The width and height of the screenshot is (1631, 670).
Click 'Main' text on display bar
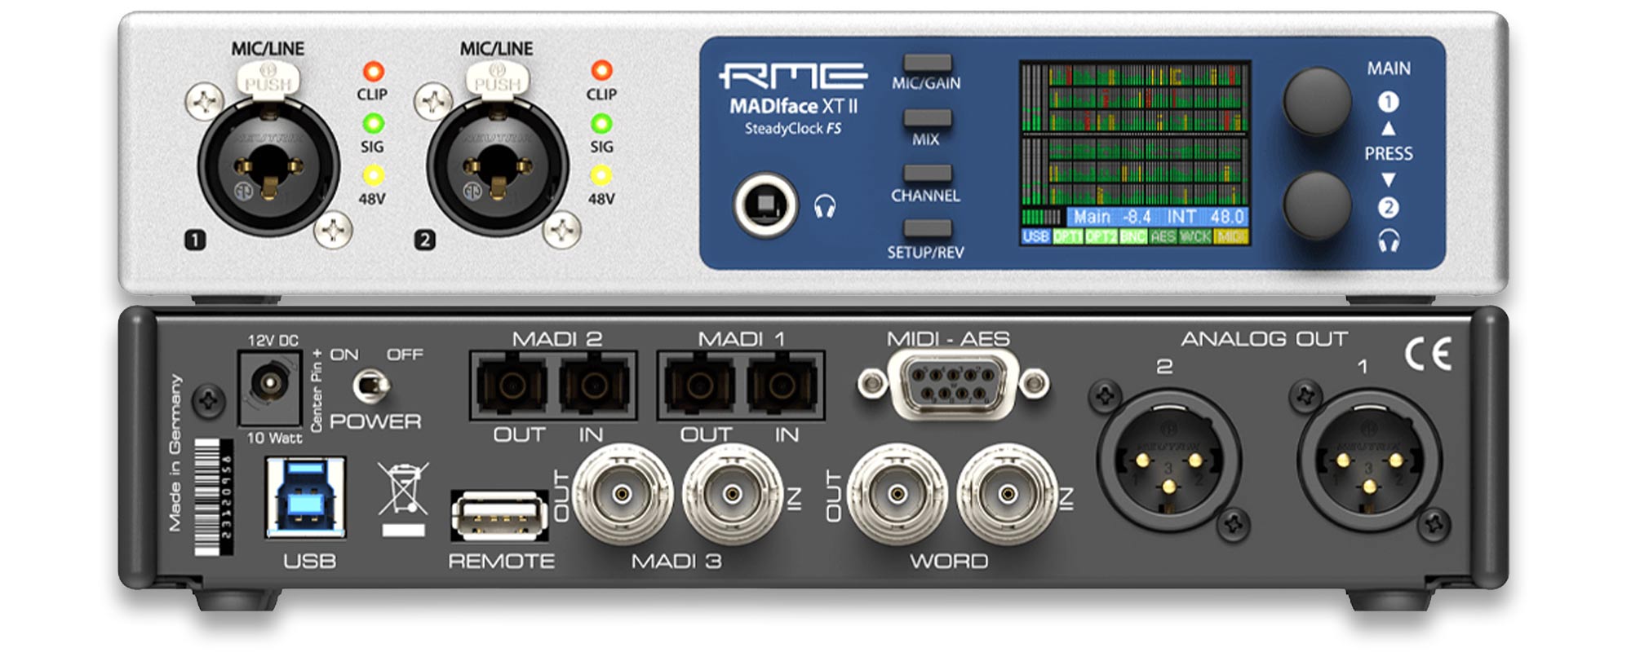(x=1092, y=217)
